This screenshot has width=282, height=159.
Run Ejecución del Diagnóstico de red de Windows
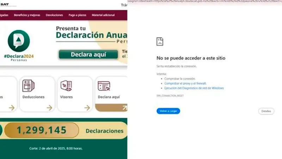194,88
